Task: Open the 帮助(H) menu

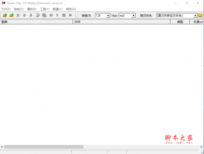Action: click(x=71, y=9)
